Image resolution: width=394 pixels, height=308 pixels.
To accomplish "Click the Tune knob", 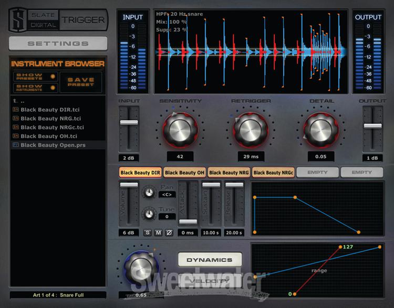I will [149, 214].
